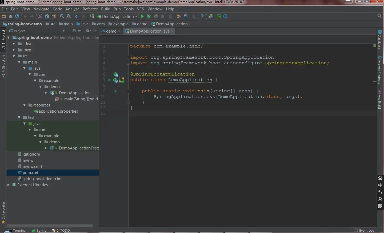
Task: Open the Refactor menu
Action: 90,9
